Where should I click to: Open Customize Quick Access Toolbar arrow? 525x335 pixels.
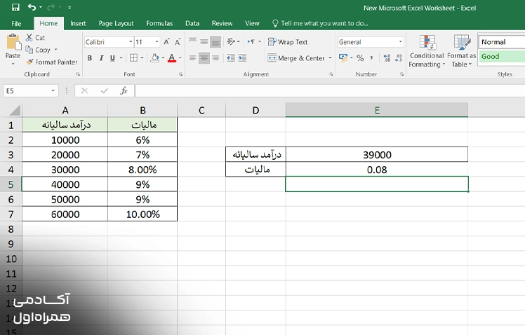point(69,7)
